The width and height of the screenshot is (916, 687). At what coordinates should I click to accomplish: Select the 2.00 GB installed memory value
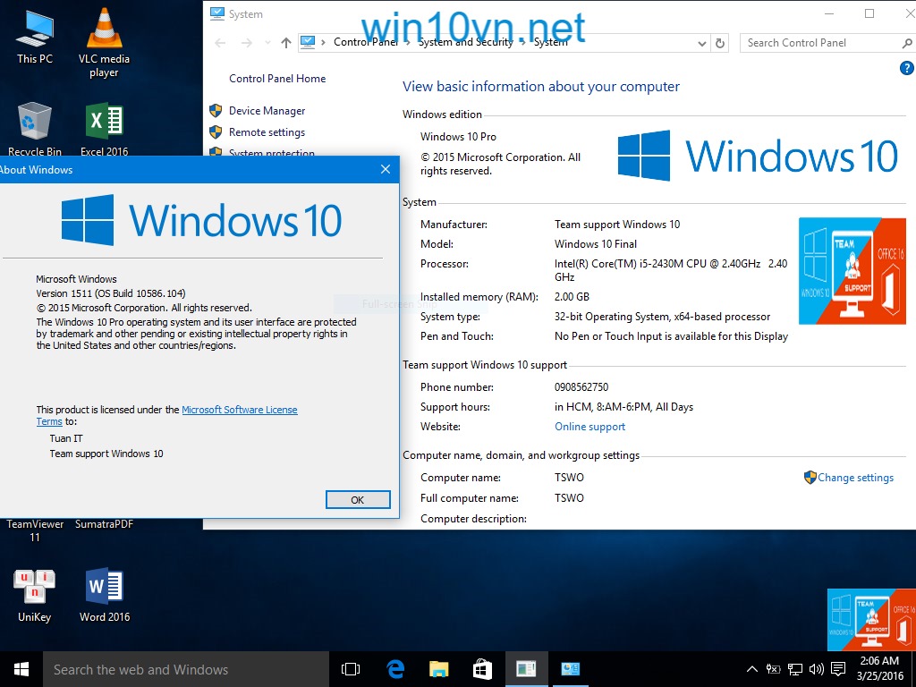click(572, 297)
